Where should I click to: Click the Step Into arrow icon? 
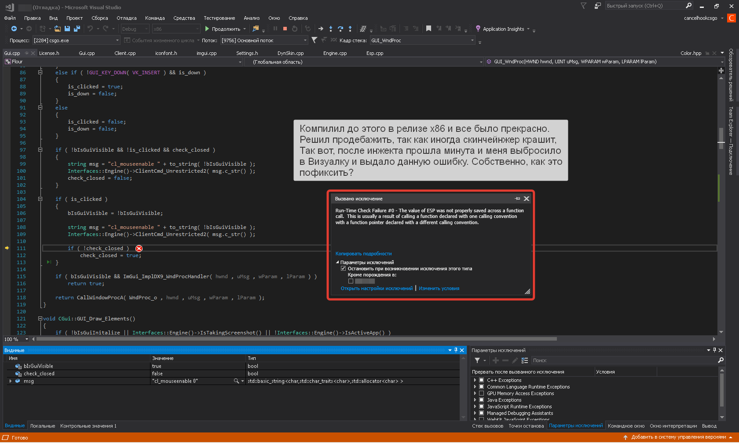tap(331, 29)
